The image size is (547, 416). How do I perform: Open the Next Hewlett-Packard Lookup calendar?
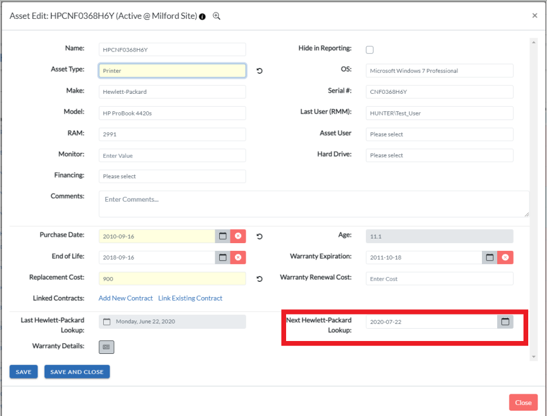pos(505,322)
